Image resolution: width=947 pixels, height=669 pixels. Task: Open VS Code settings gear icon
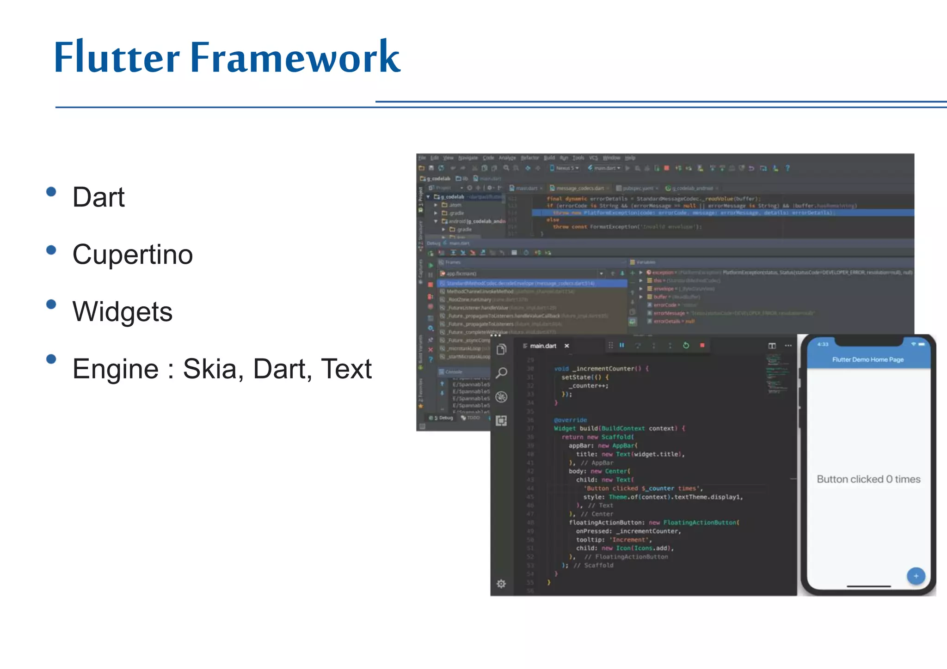click(501, 584)
